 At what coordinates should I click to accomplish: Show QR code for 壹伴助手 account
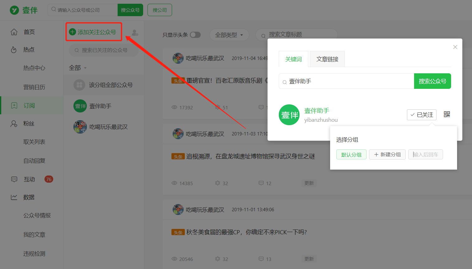(x=447, y=114)
